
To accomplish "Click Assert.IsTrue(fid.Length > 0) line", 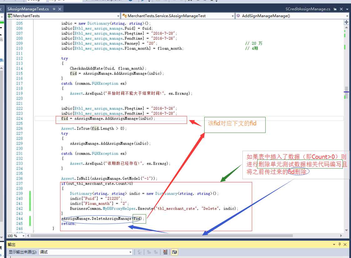I will (94, 129).
